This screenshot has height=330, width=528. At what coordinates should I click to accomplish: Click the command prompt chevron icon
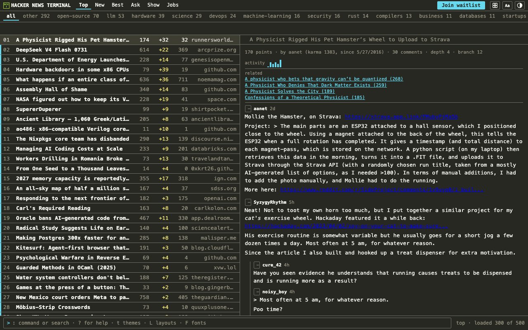tap(8, 323)
